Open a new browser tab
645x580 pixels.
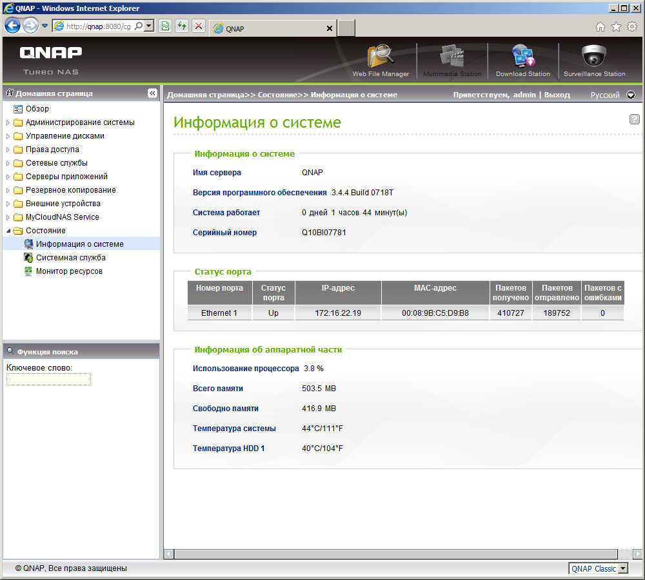point(346,28)
